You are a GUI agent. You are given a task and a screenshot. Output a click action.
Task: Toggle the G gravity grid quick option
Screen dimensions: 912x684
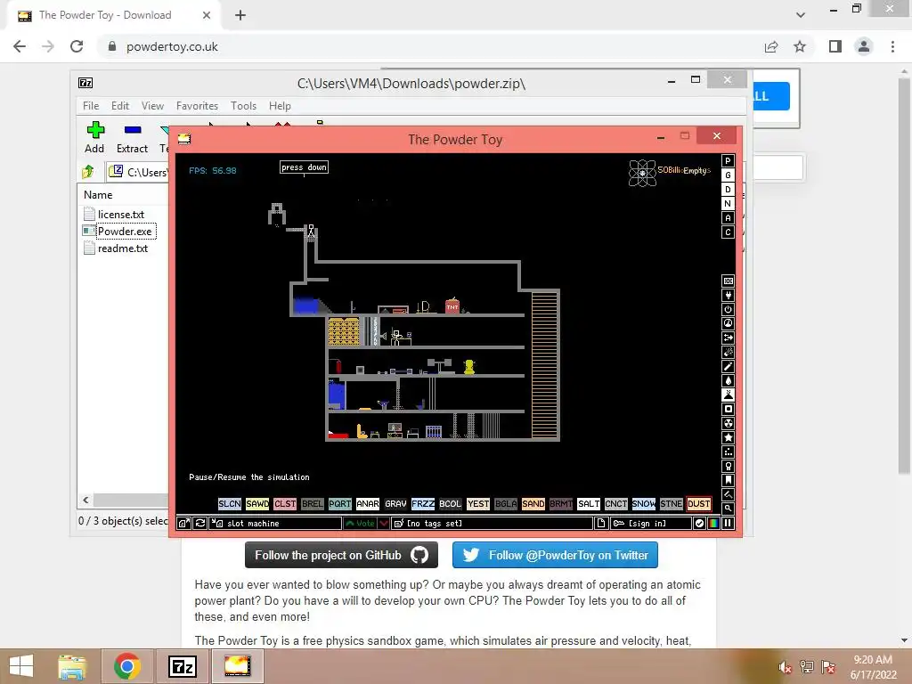pos(728,175)
